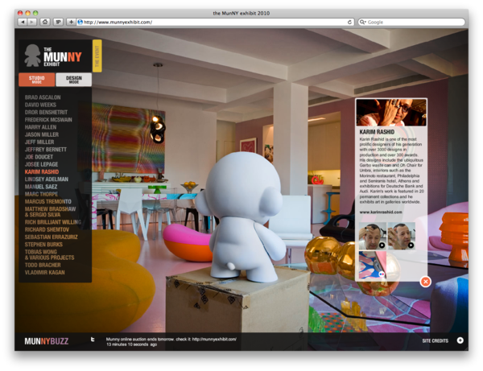Play the second Karim Rashid video thumbnail
The width and height of the screenshot is (483, 371).
tap(402, 236)
